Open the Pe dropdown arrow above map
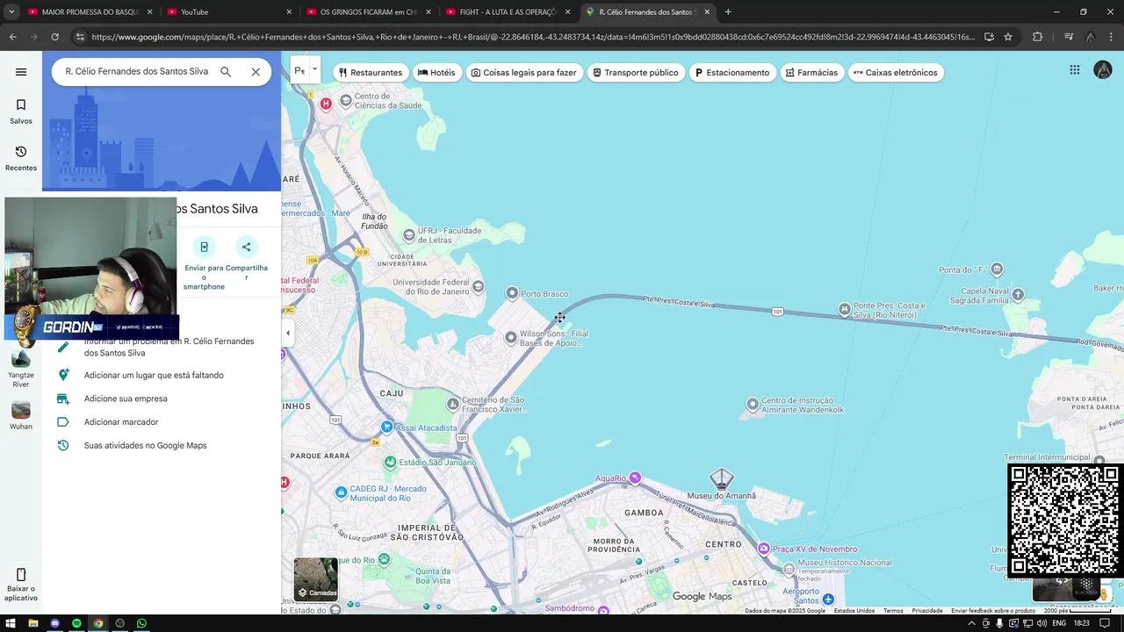 (314, 69)
